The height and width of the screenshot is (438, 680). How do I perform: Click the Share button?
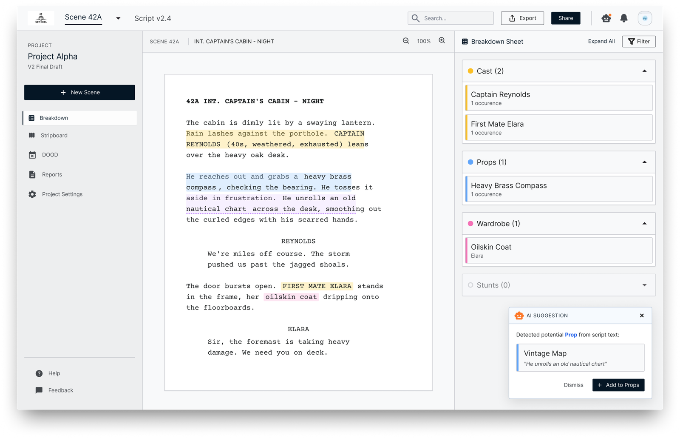point(566,18)
